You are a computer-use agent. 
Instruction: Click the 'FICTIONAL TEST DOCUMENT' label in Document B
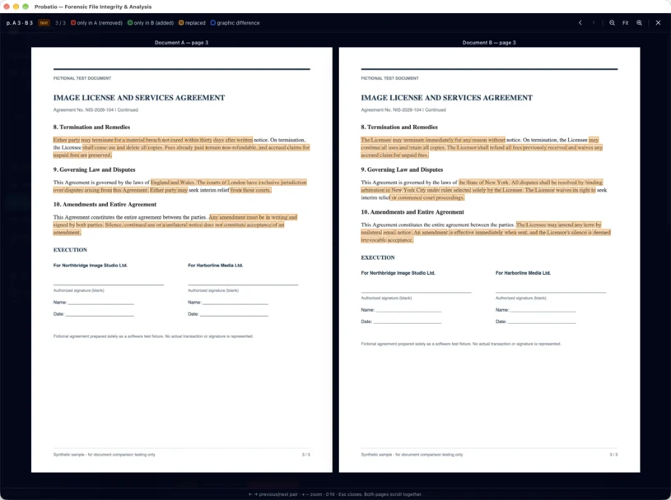coord(390,79)
